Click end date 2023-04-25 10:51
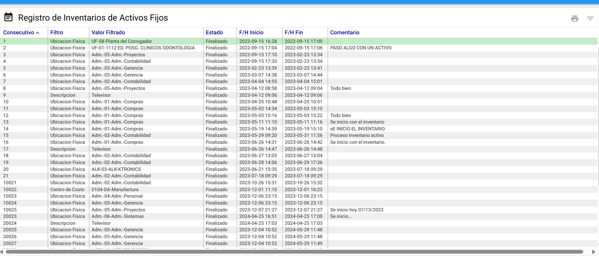This screenshot has width=599, height=256. point(304,102)
